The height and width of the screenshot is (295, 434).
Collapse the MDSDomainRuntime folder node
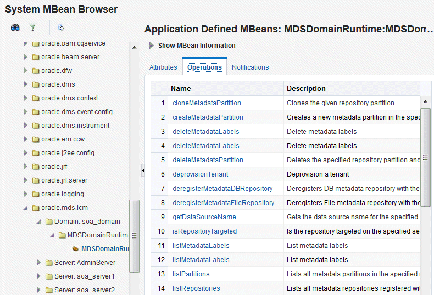click(x=52, y=235)
